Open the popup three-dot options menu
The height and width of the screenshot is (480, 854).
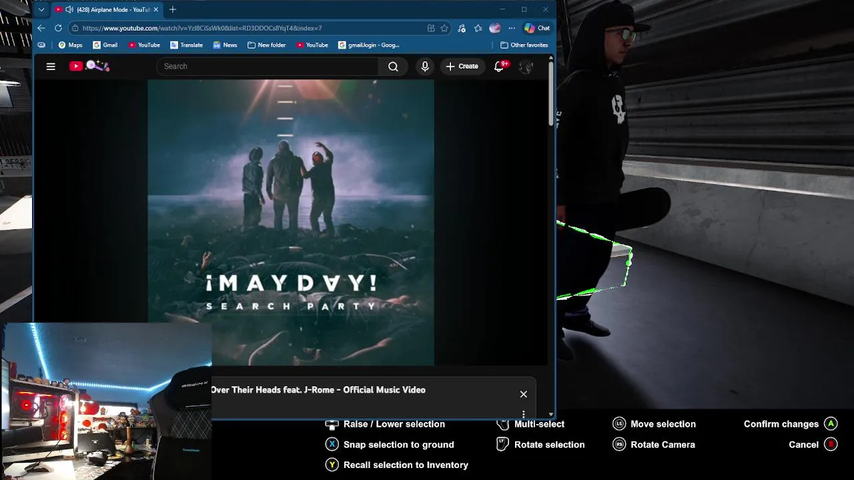[524, 413]
